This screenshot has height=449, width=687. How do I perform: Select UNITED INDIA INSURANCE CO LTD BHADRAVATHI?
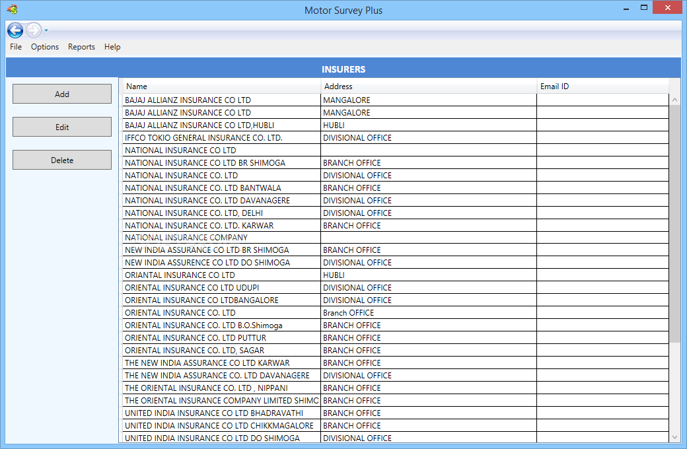tap(396, 413)
